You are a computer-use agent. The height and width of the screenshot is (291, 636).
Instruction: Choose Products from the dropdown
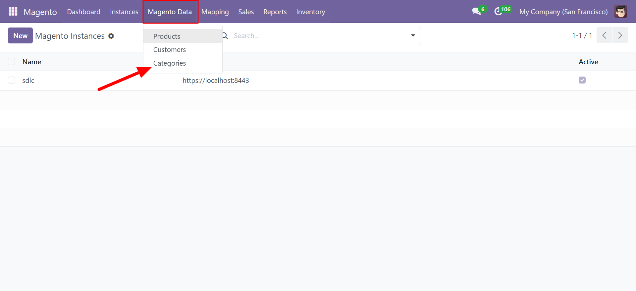(x=183, y=36)
